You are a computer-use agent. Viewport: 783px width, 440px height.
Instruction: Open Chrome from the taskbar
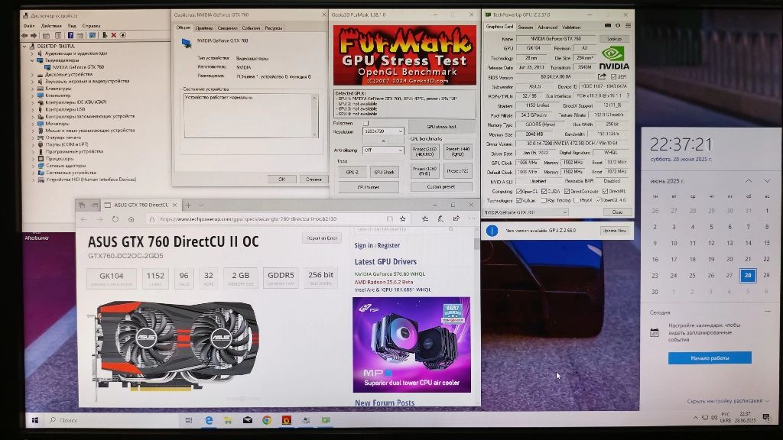267,420
